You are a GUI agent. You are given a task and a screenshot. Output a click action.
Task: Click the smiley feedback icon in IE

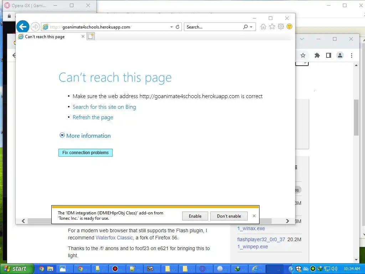tap(289, 26)
